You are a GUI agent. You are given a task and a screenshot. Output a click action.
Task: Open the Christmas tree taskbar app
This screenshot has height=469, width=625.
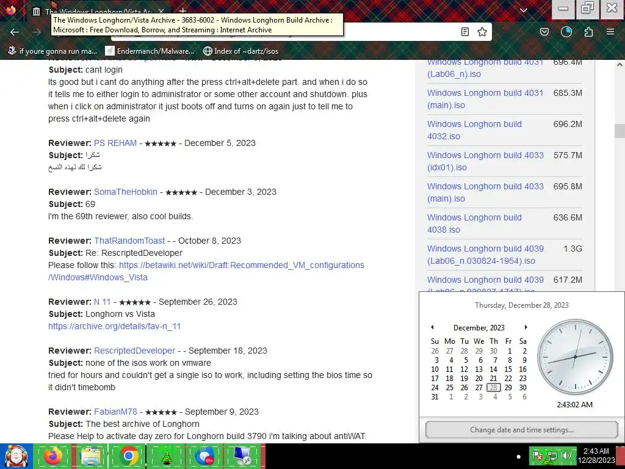(166, 456)
